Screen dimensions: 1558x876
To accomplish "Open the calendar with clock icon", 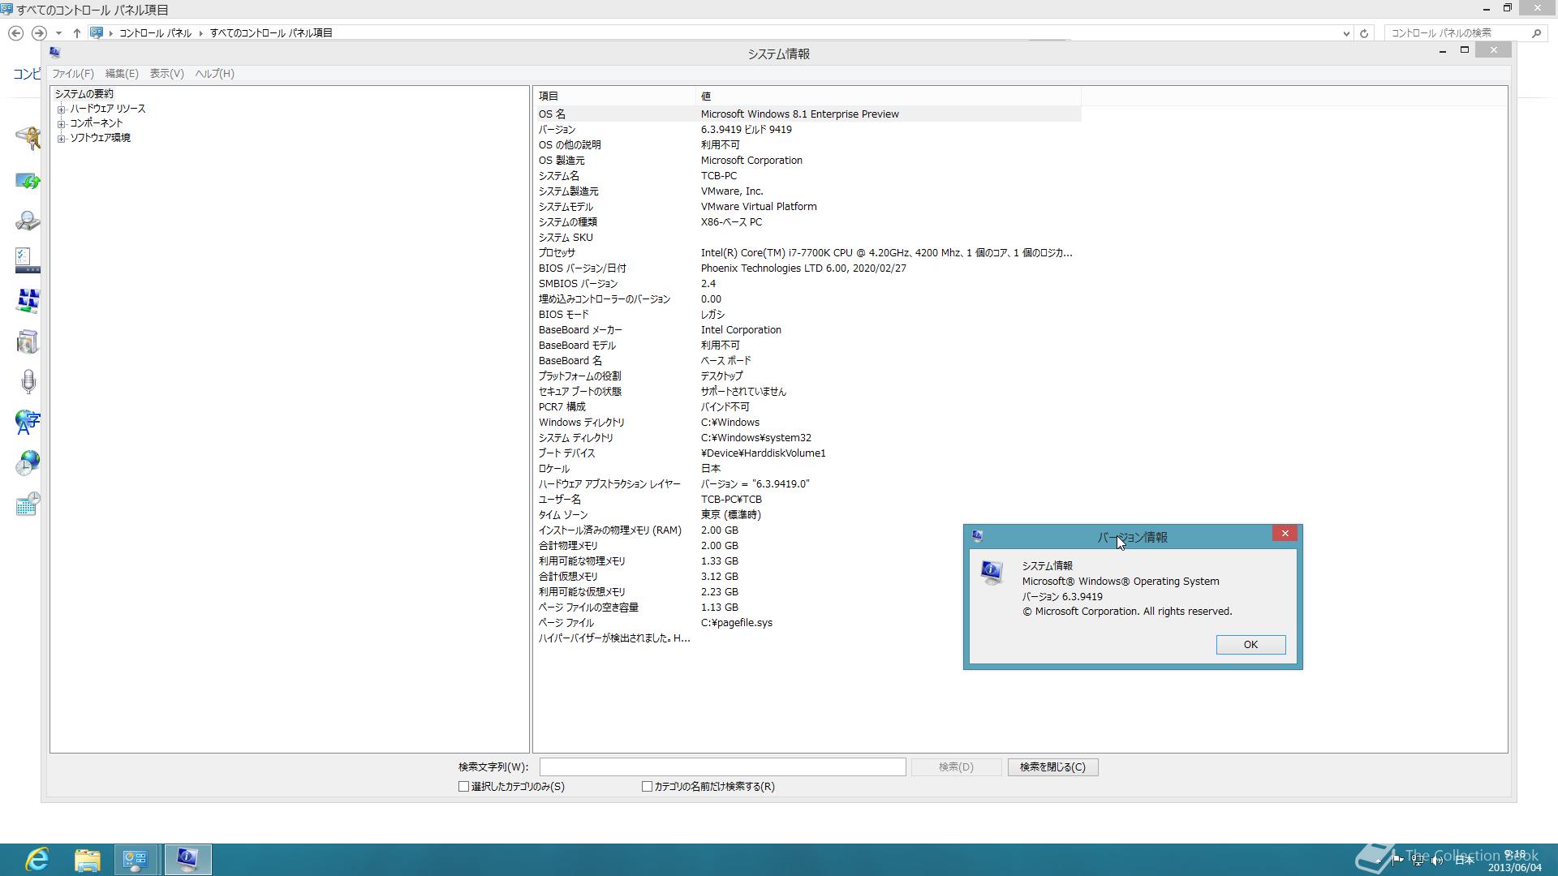I will tap(28, 504).
